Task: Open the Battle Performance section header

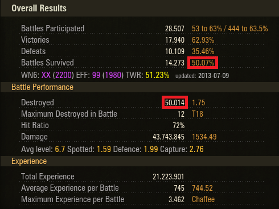Action: coord(42,87)
